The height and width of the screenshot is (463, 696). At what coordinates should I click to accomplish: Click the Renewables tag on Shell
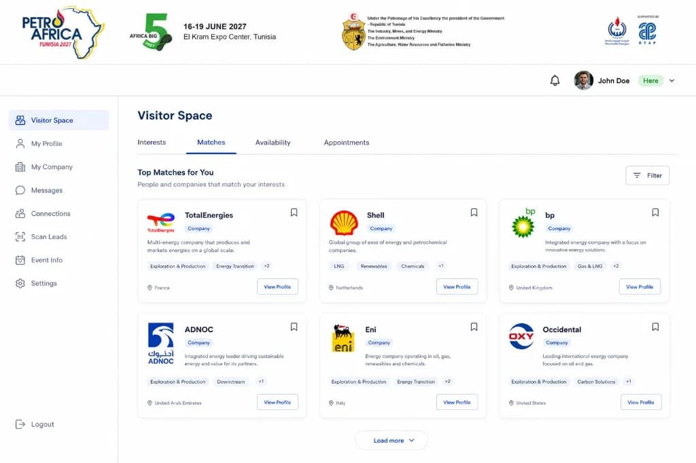(x=374, y=266)
